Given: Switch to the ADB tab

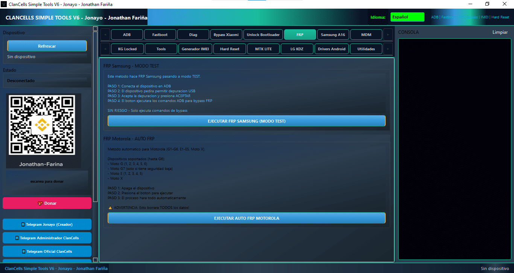Looking at the screenshot, I should (x=127, y=35).
